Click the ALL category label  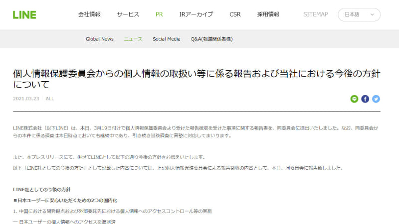tap(49, 99)
